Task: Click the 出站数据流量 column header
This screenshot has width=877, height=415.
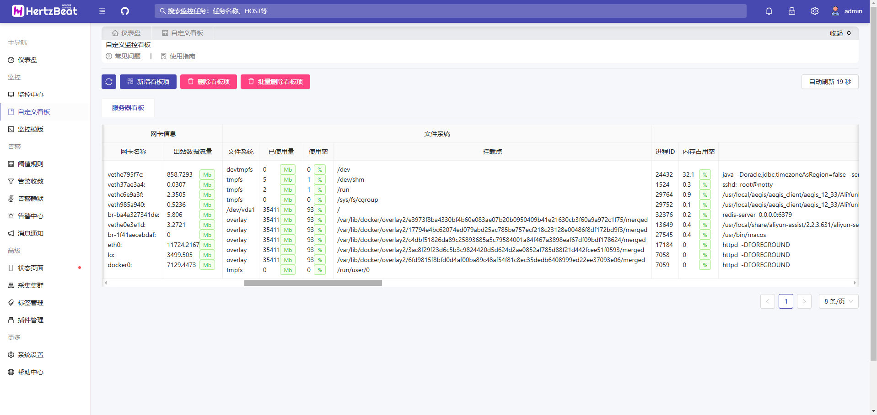Action: pyautogui.click(x=193, y=152)
